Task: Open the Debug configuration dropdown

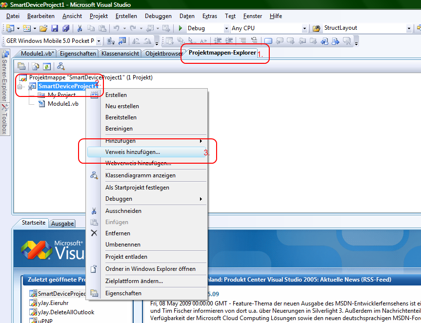Action: tap(226, 28)
